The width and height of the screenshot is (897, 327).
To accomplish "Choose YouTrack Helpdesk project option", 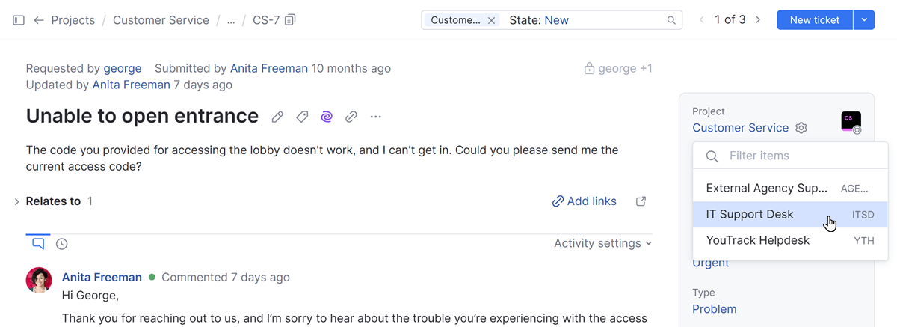I will click(x=757, y=241).
